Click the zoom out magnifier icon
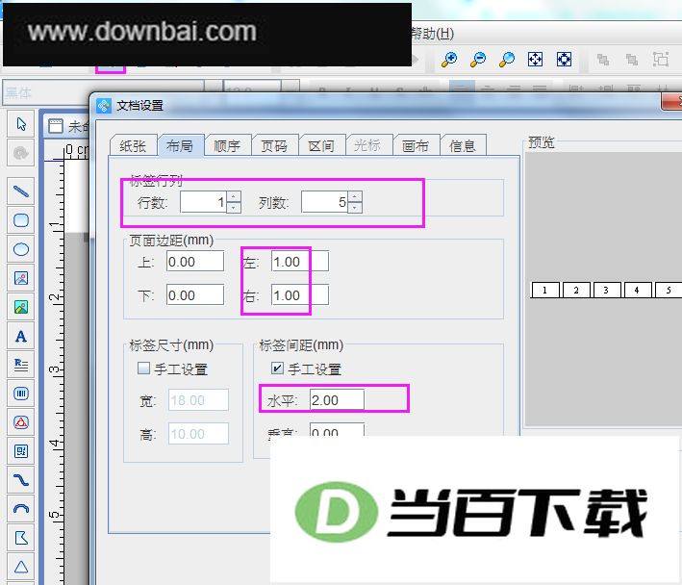 (x=478, y=59)
